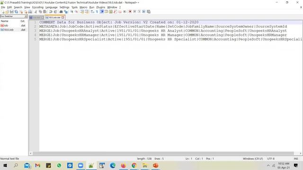The image size is (303, 170).
Task: Start macro recording with the red Record icon
Action: click(130, 12)
